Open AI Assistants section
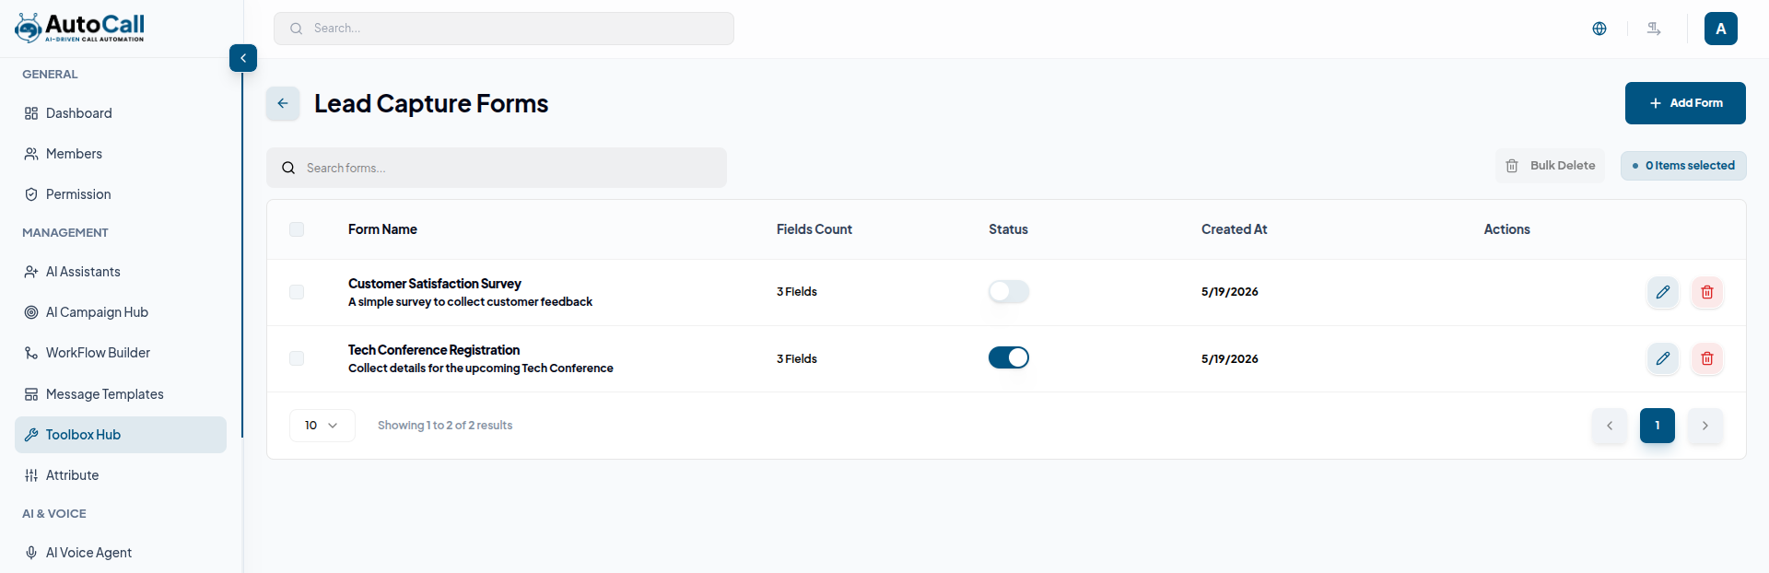The image size is (1769, 573). click(x=121, y=272)
